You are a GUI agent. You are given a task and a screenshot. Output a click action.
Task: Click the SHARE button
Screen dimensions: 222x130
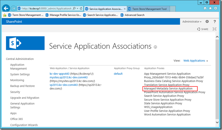click(203, 29)
